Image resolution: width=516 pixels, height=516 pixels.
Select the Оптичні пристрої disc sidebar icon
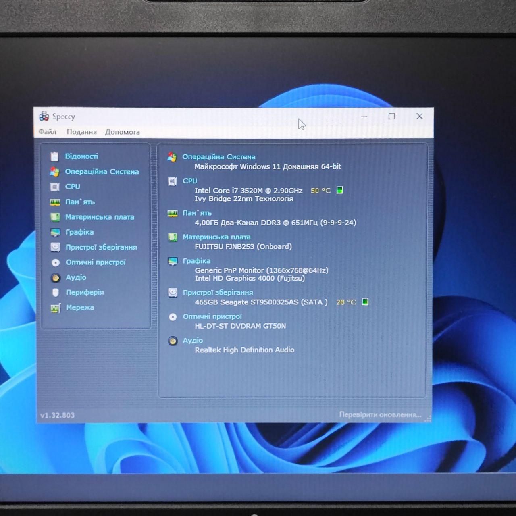point(56,262)
